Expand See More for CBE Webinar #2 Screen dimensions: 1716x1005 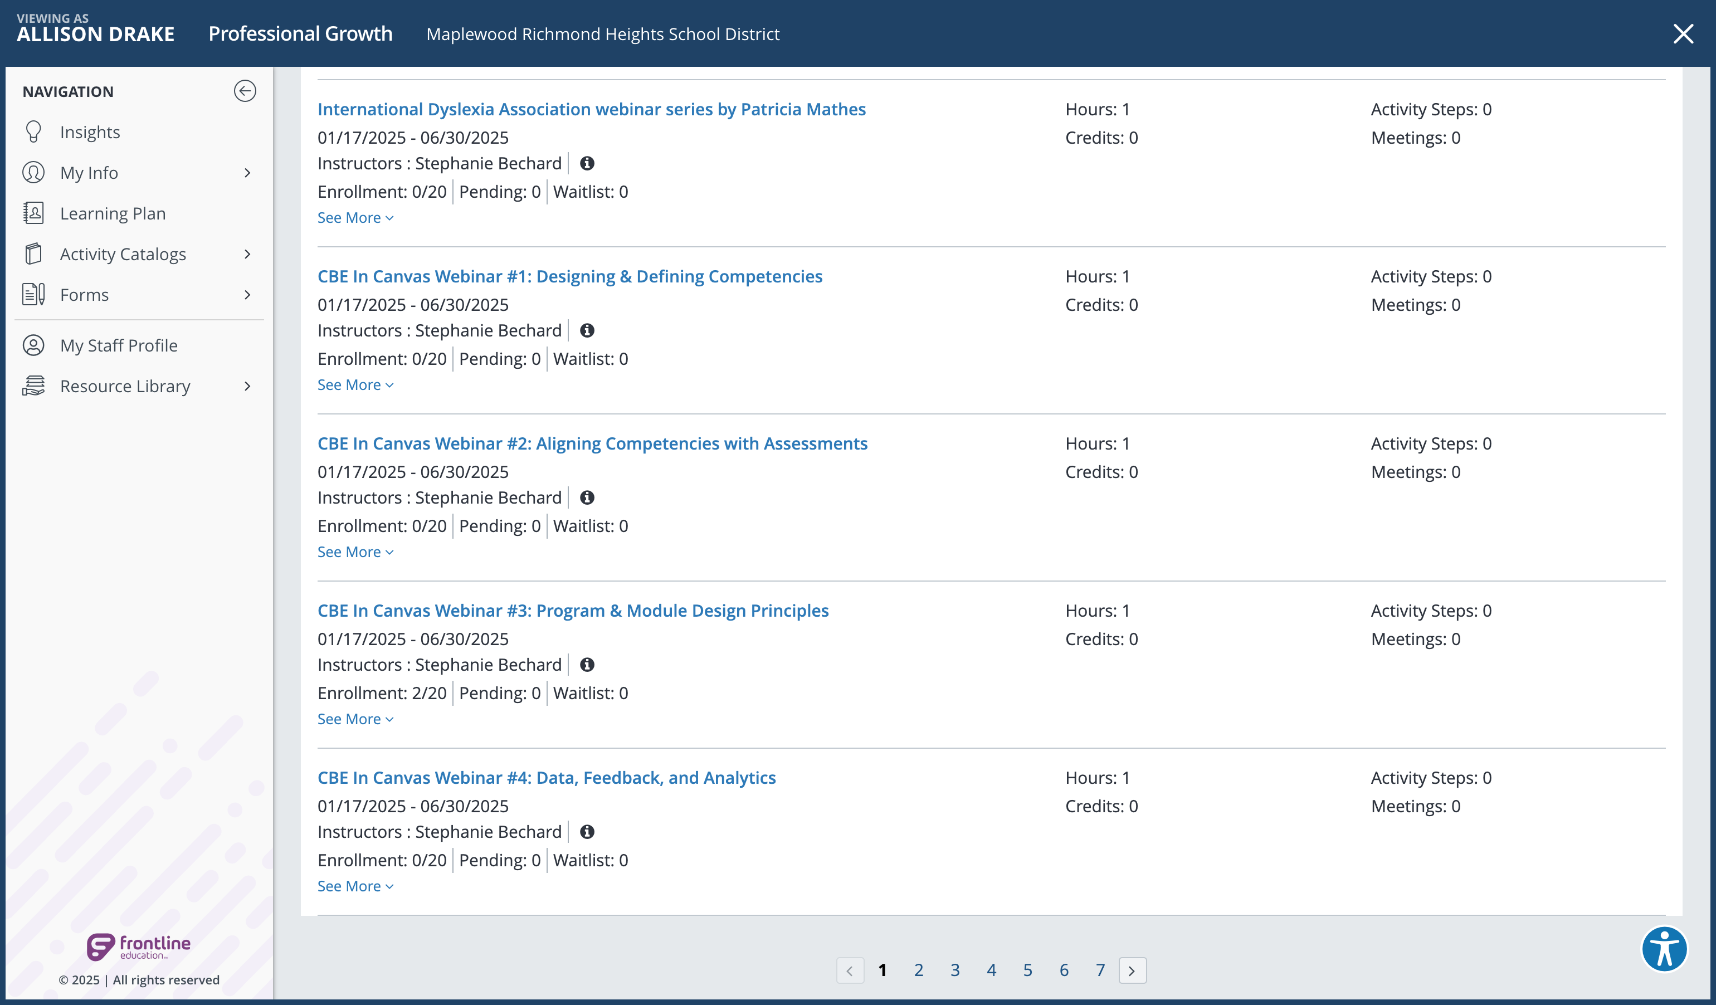pyautogui.click(x=355, y=552)
